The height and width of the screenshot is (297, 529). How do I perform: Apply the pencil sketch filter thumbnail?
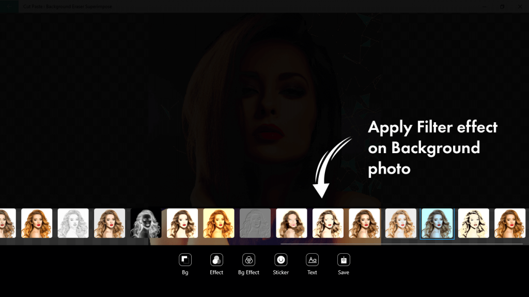coord(73,223)
